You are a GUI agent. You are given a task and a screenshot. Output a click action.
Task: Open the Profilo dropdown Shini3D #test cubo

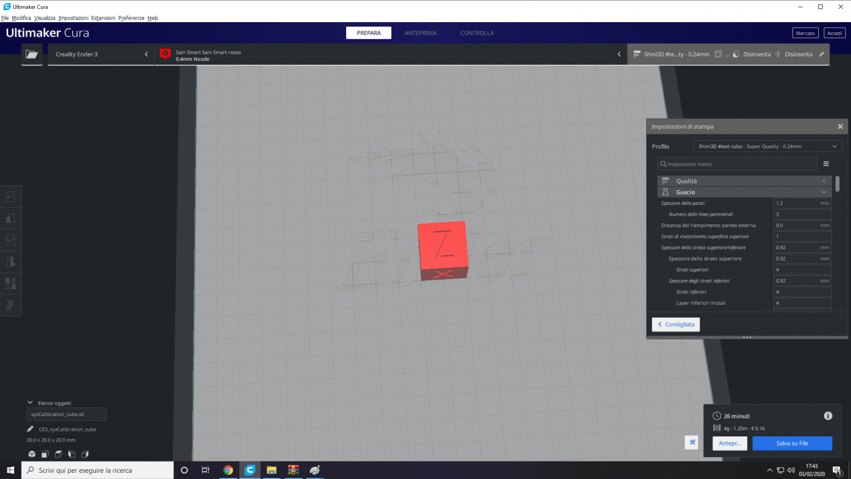[x=768, y=146]
